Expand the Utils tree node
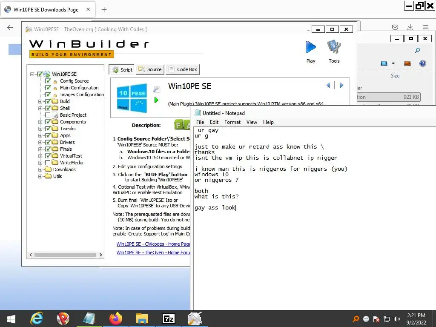Viewport: 436px width, 327px height. click(x=40, y=177)
